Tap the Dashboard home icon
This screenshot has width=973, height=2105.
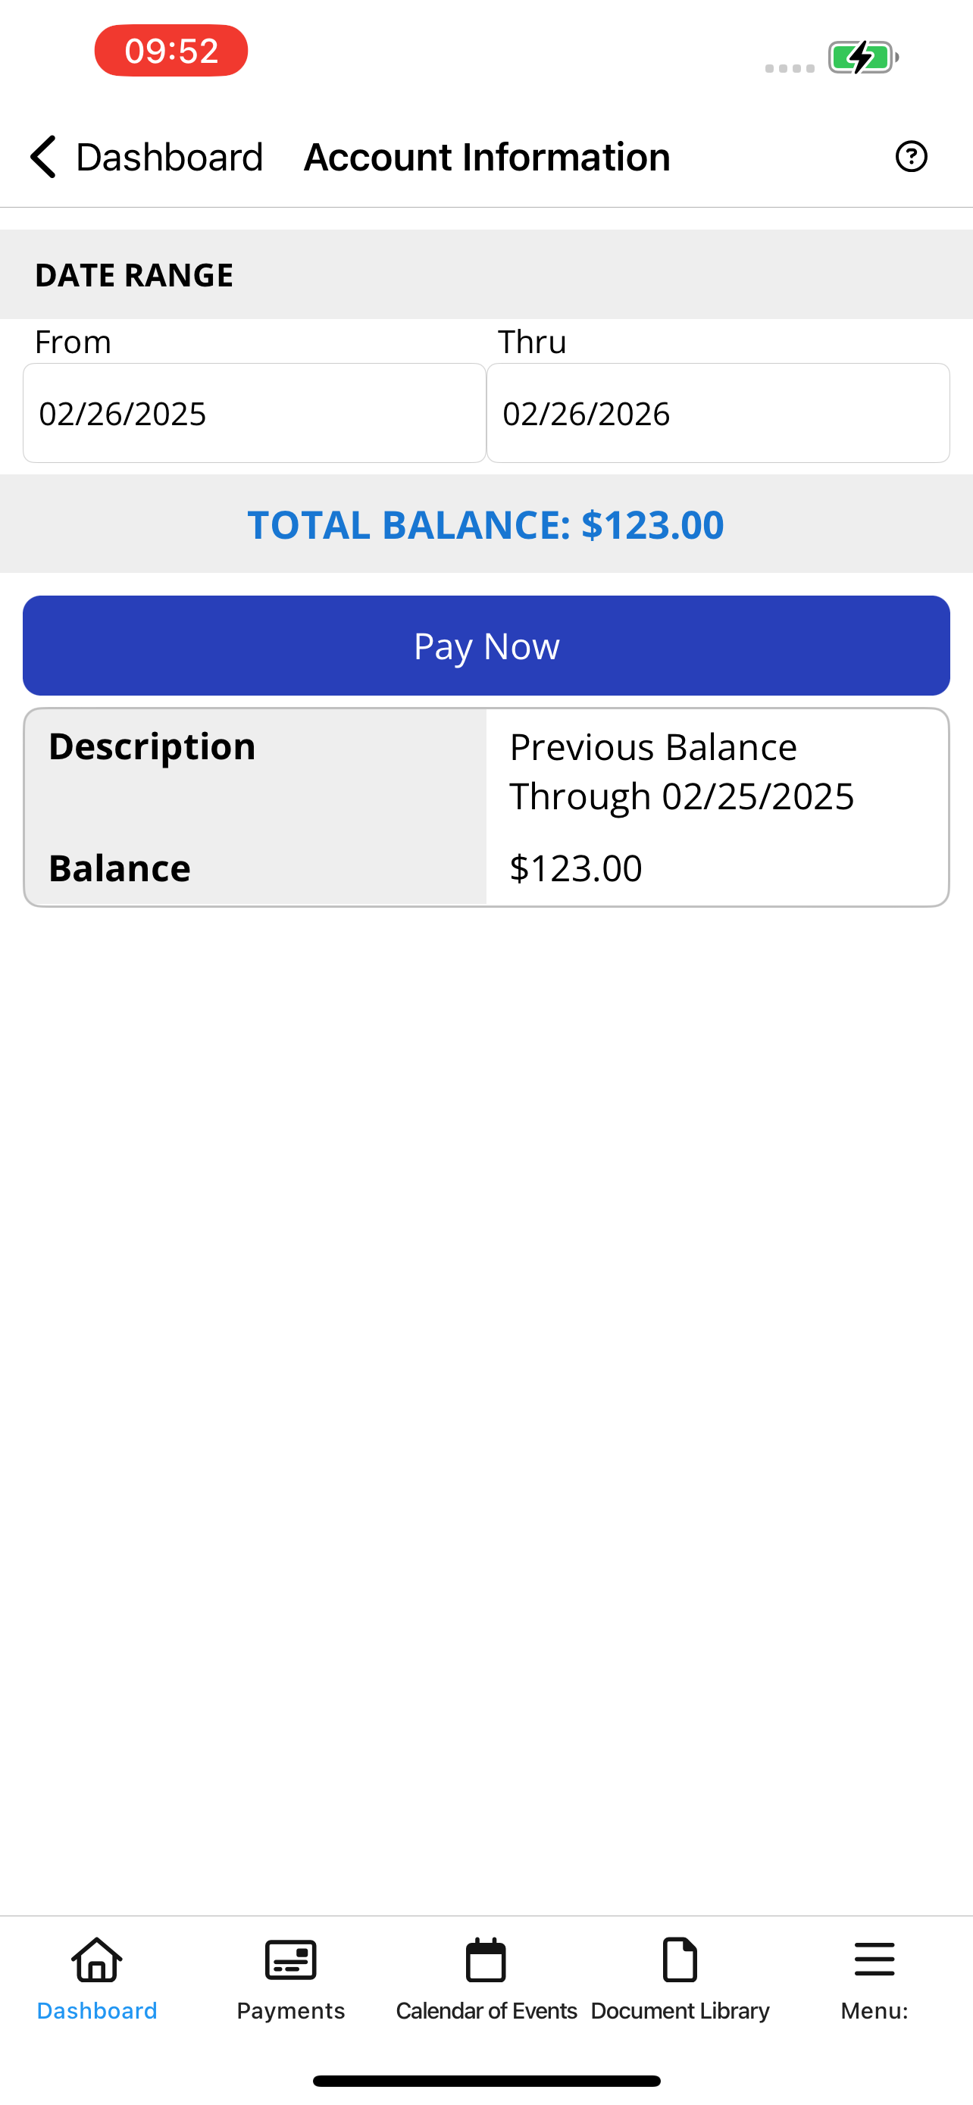(97, 1960)
